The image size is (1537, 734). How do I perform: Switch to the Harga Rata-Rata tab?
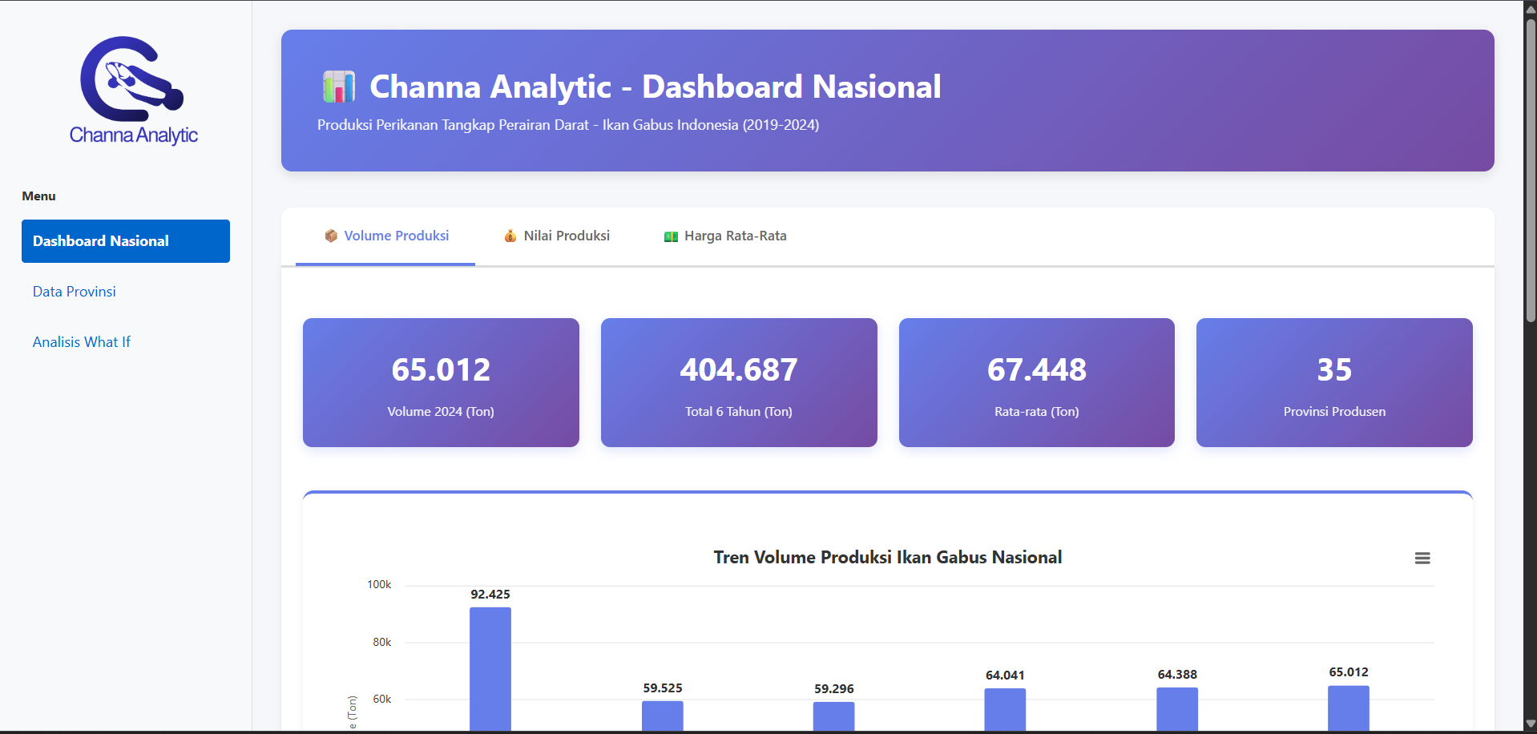(x=735, y=236)
